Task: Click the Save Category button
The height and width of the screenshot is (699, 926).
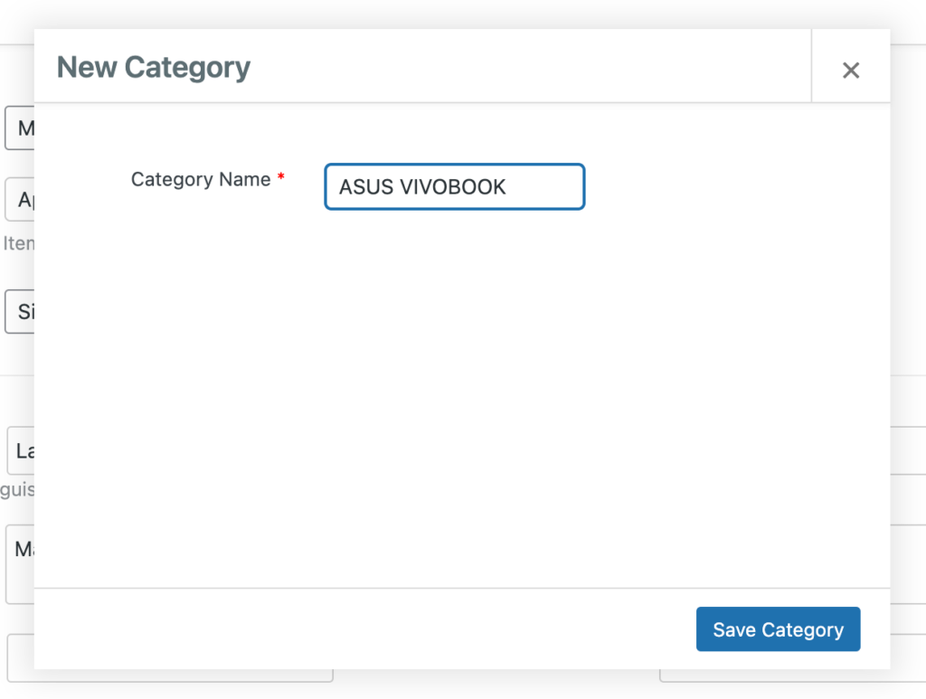Action: [778, 628]
